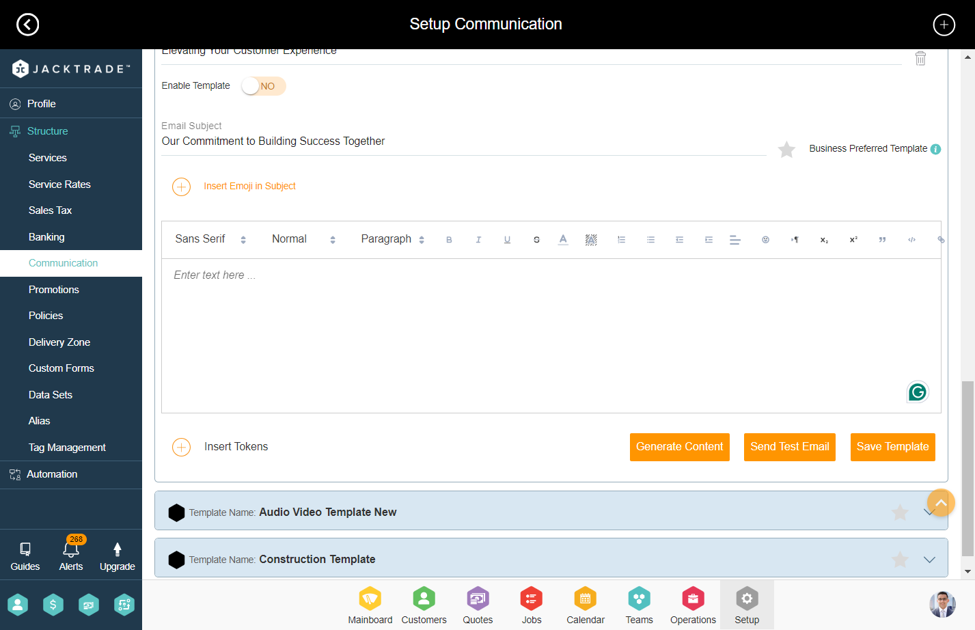The width and height of the screenshot is (975, 630).
Task: Click Generate Content button
Action: (679, 447)
